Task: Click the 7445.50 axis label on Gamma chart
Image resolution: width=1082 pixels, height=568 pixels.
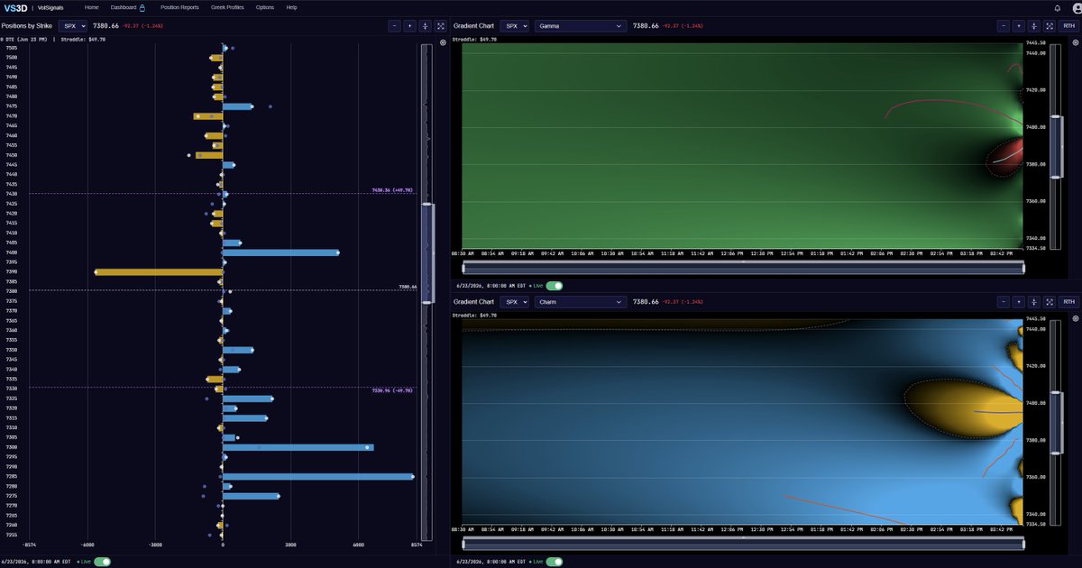Action: [1035, 42]
